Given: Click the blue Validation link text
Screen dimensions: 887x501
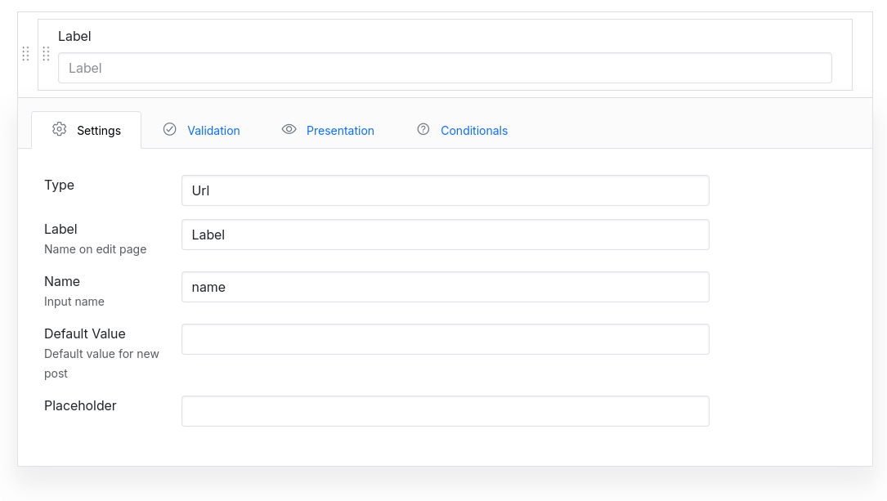Looking at the screenshot, I should [x=213, y=130].
